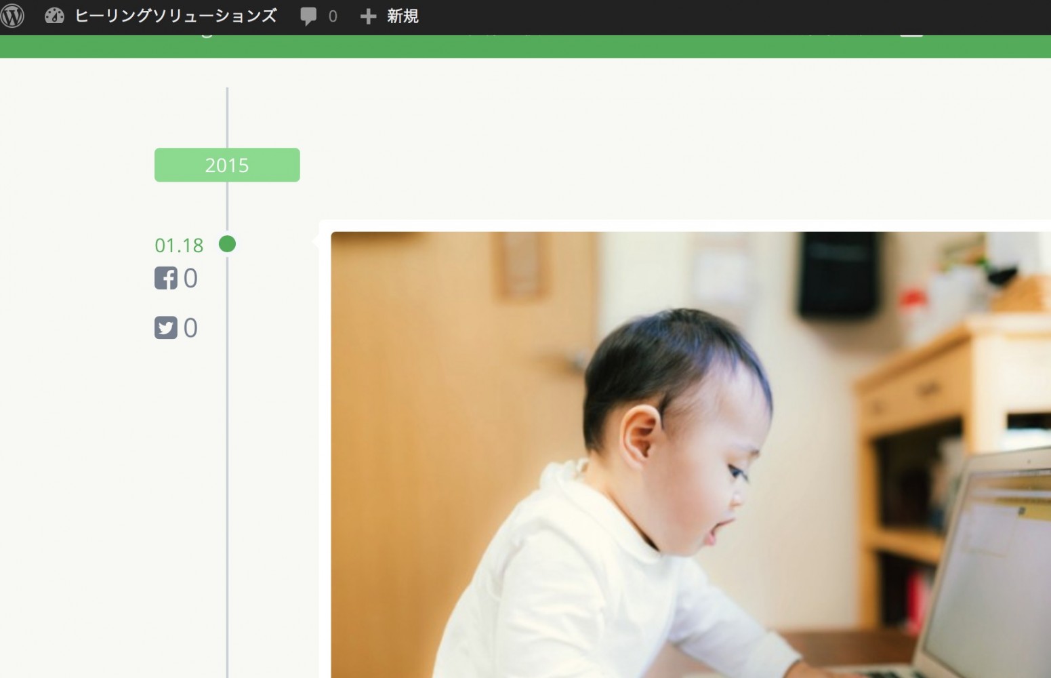
Task: Click the green site header bar
Action: click(x=525, y=47)
